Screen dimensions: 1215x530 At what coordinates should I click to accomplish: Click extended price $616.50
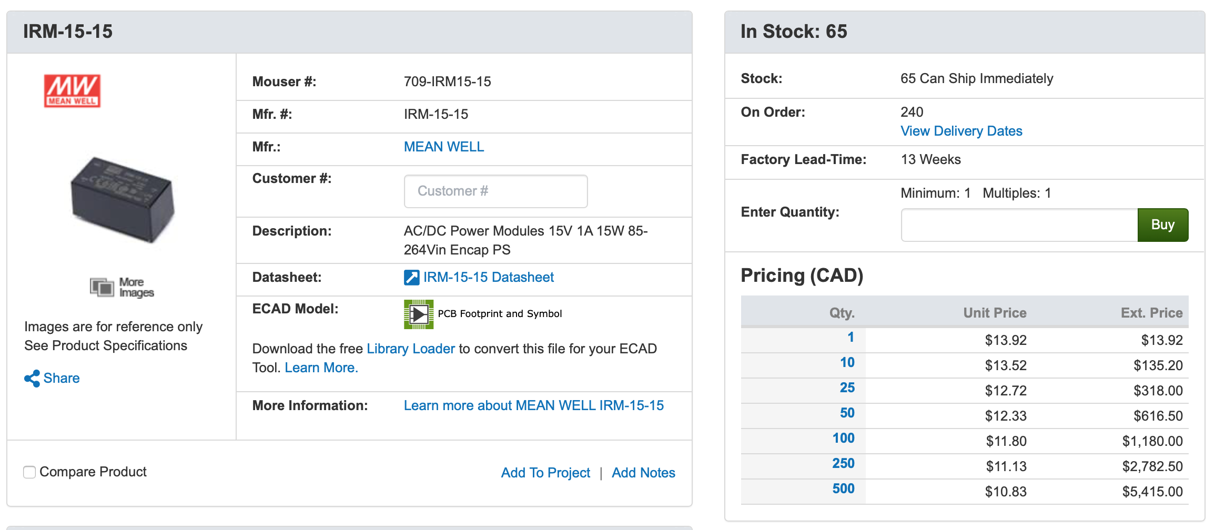click(1158, 416)
